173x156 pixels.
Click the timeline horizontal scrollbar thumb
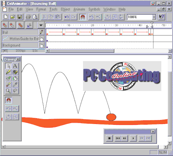(82, 51)
